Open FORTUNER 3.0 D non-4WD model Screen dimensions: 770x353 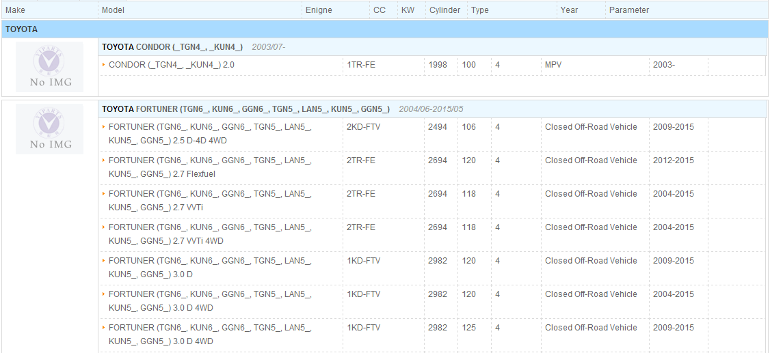pos(210,267)
